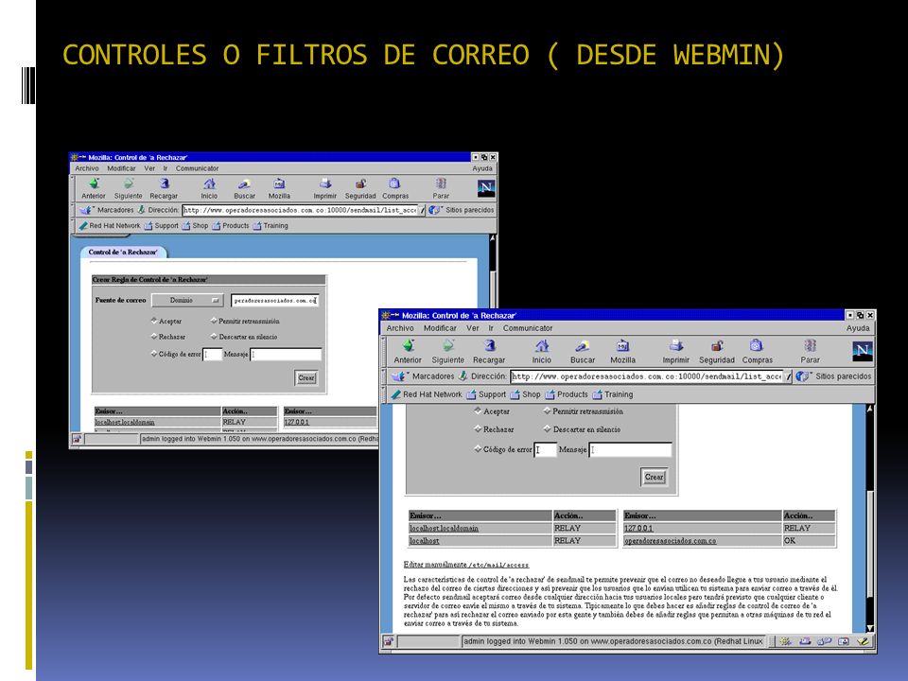This screenshot has height=681, width=908.
Task: Click Parar icon in back window
Action: pos(441,183)
